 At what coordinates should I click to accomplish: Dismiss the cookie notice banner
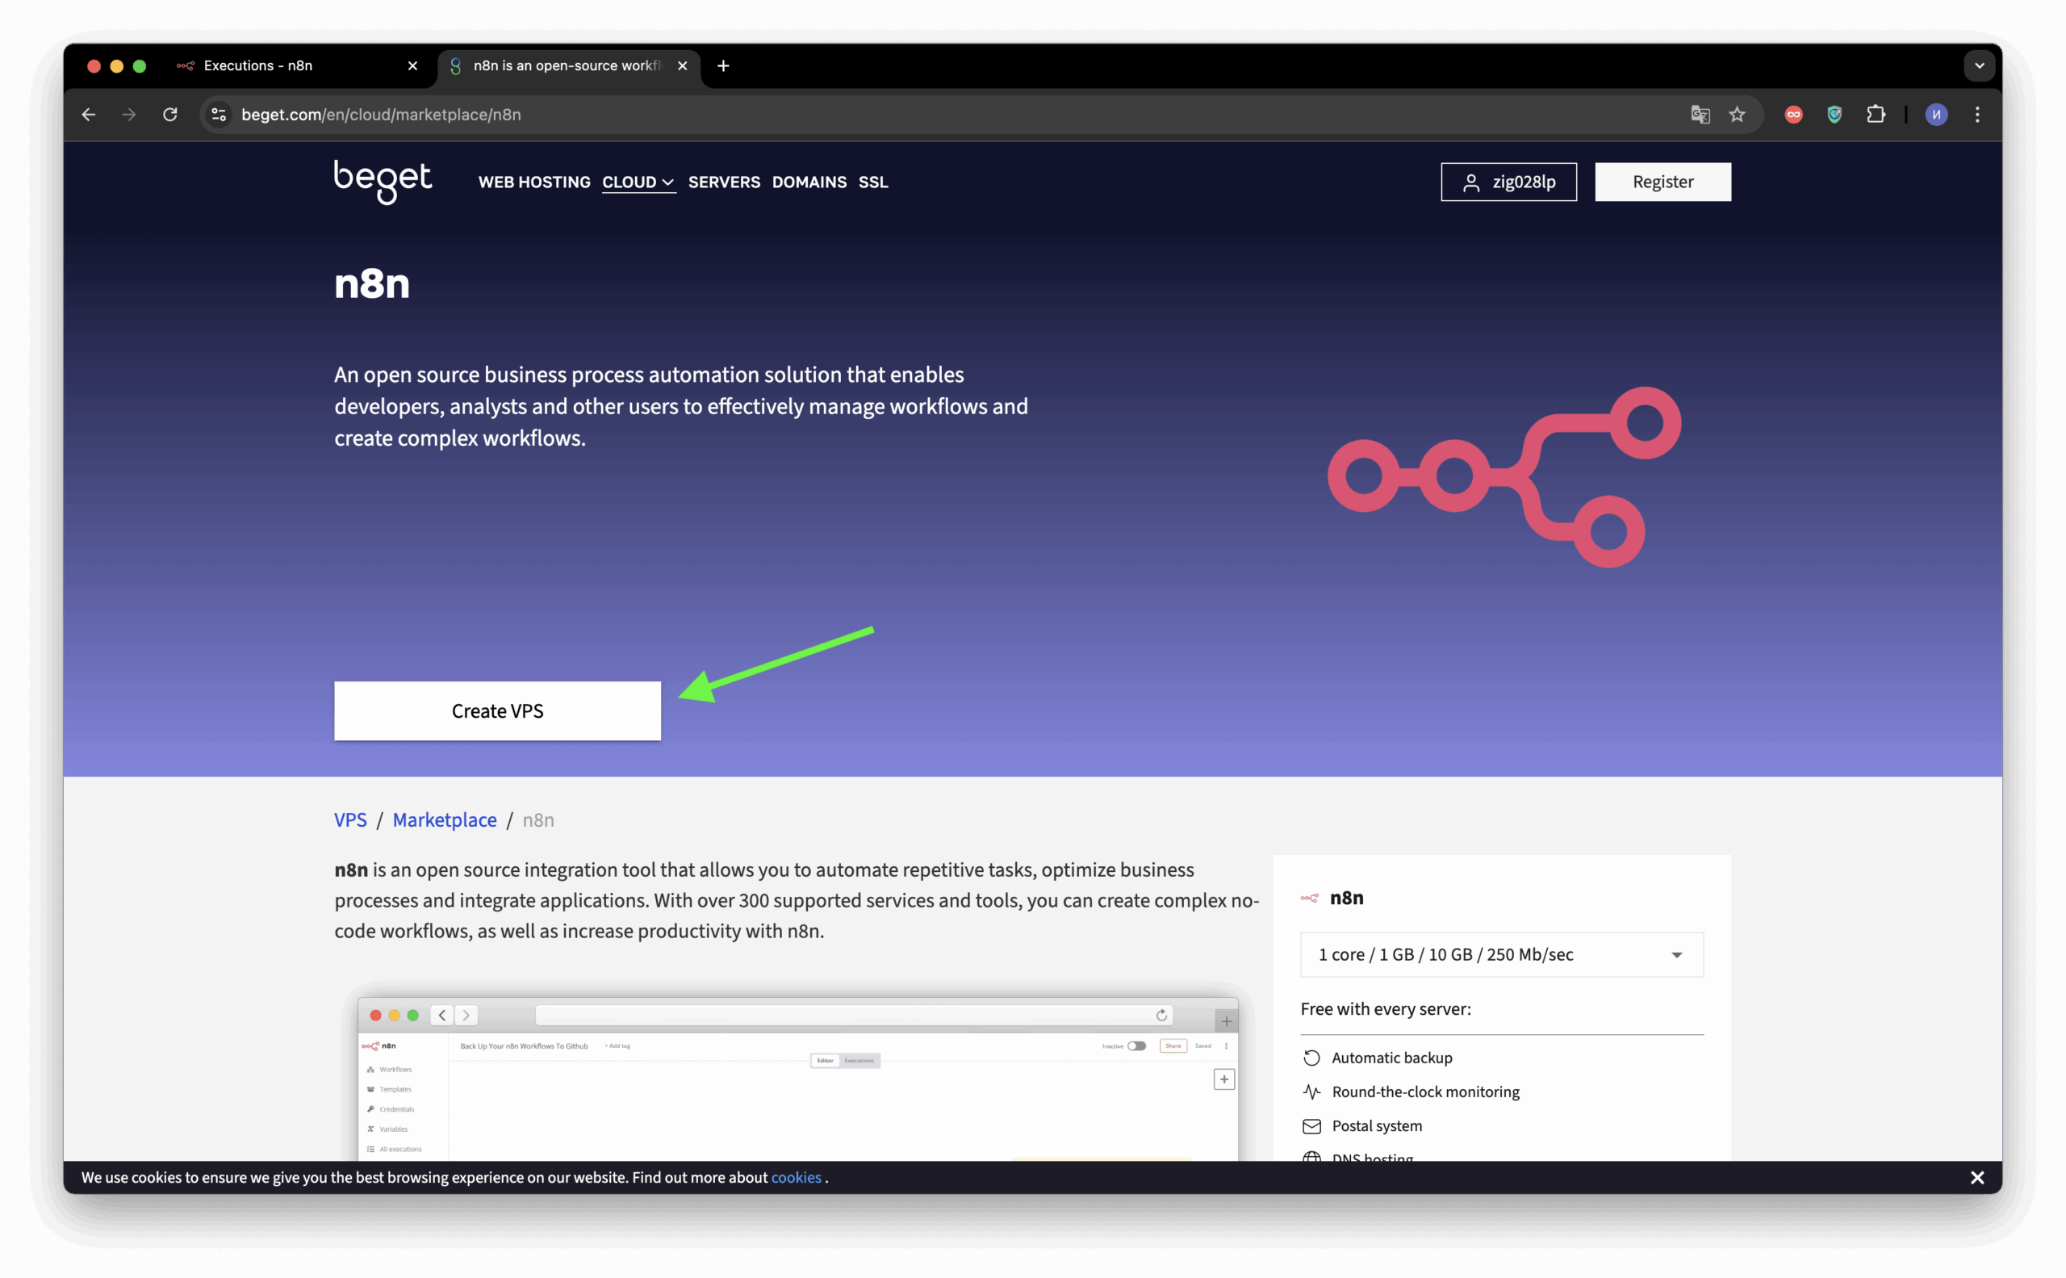(x=1976, y=1177)
